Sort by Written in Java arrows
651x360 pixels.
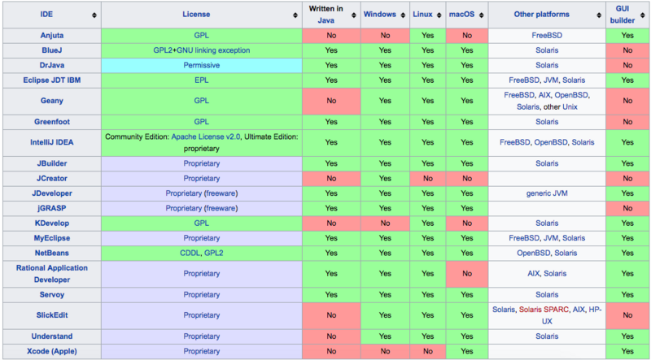354,15
